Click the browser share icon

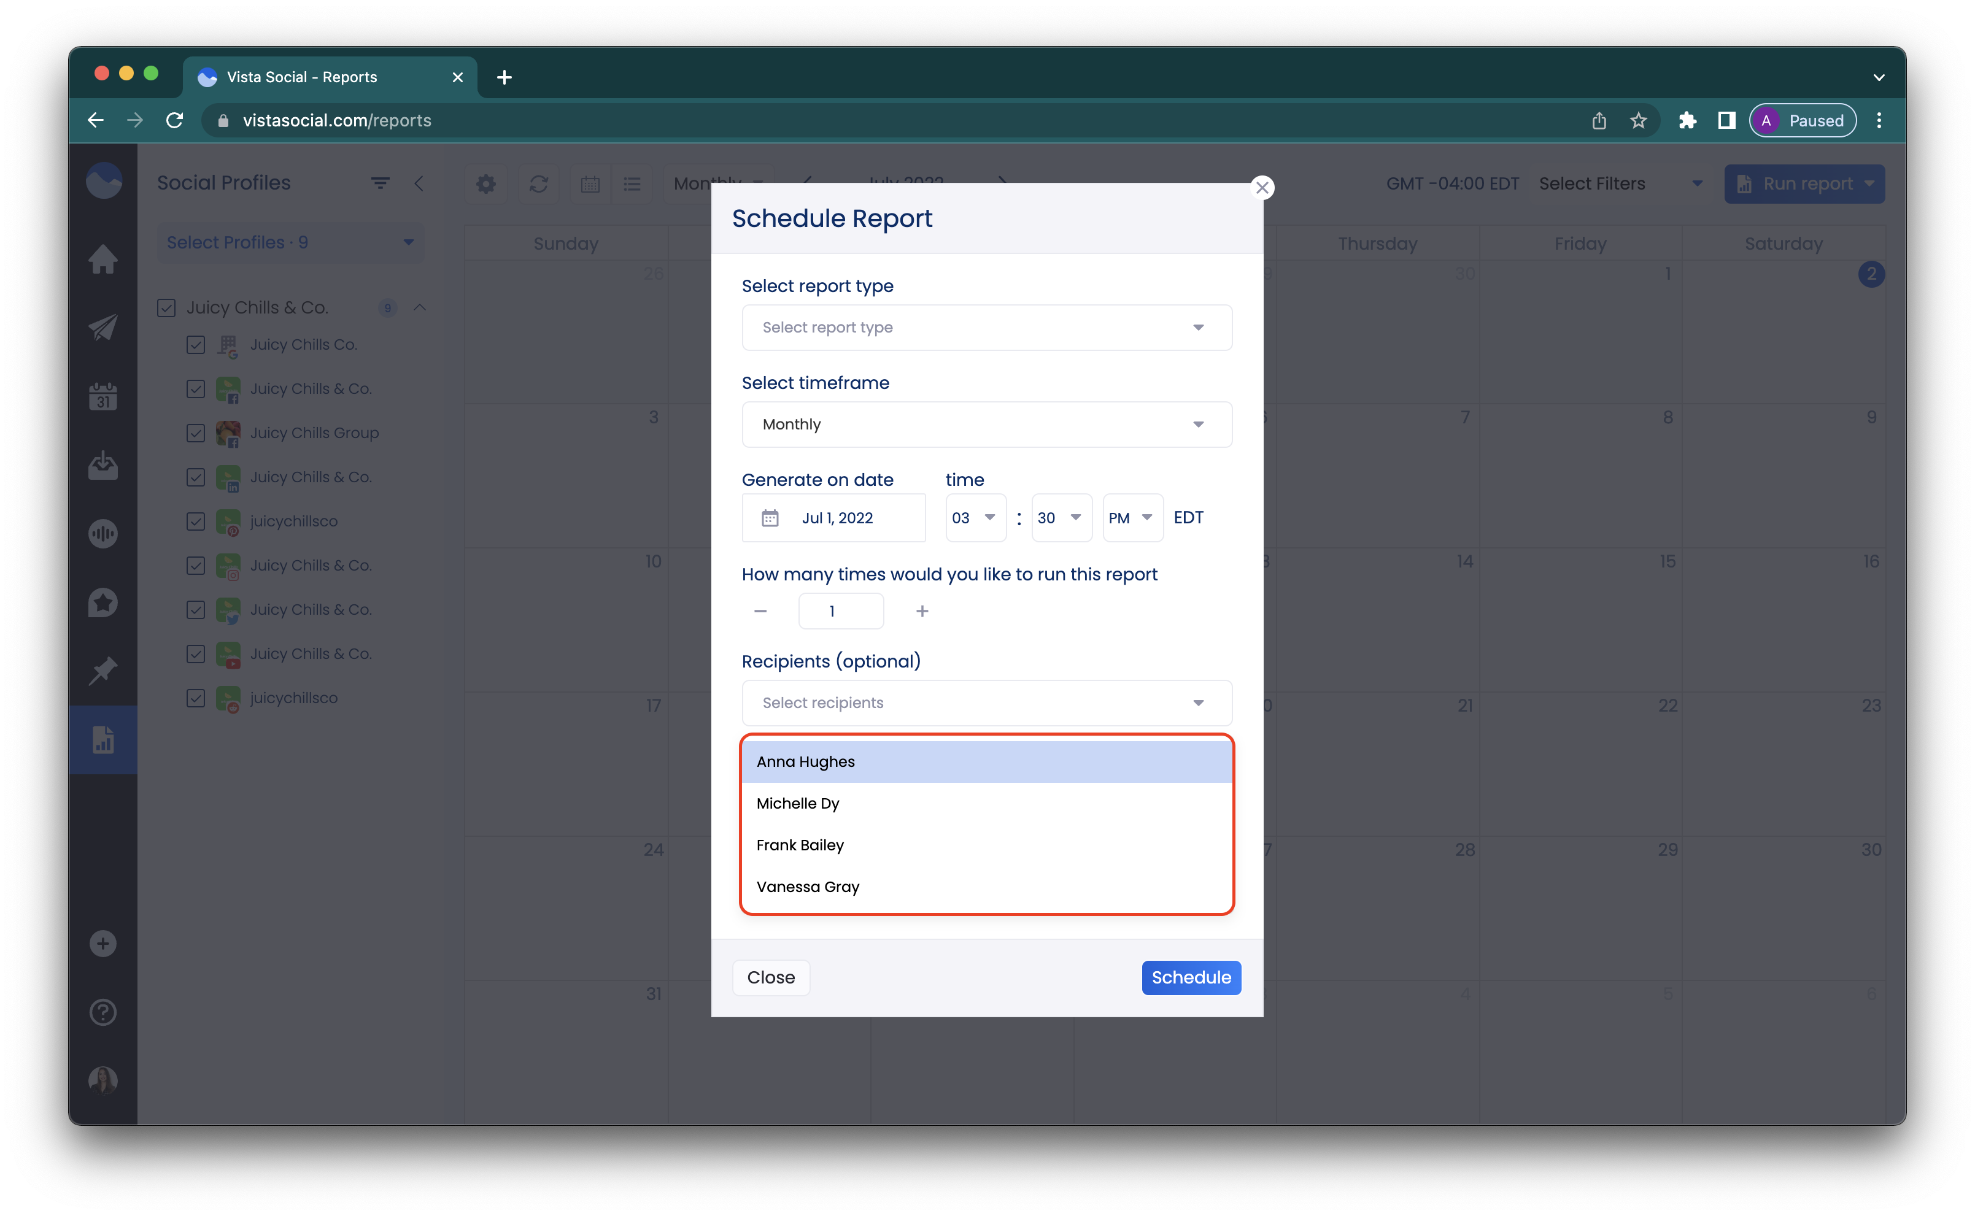(1599, 121)
